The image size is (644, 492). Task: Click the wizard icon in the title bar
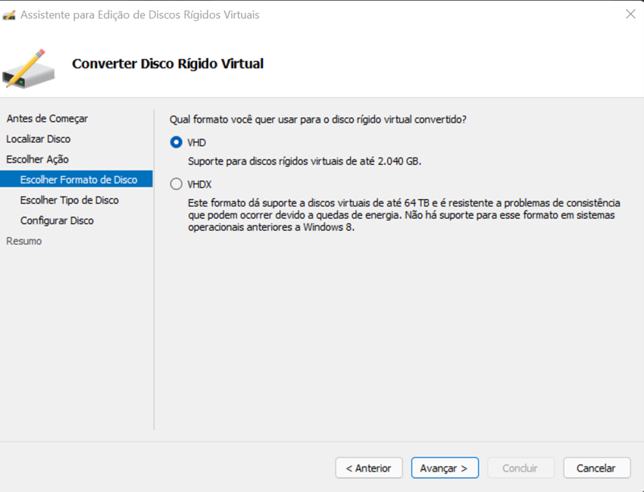click(x=10, y=14)
